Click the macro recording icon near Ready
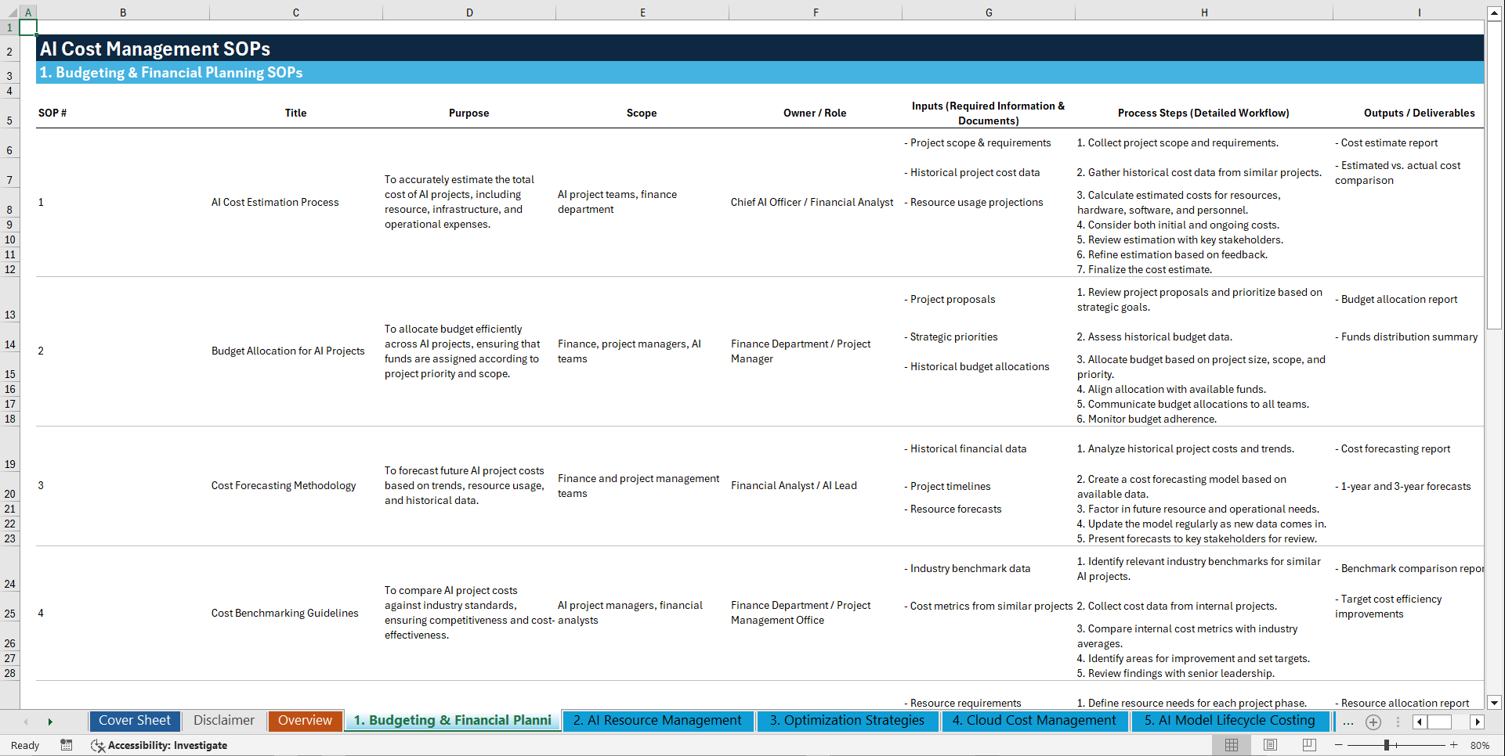The width and height of the screenshot is (1505, 756). tap(67, 745)
